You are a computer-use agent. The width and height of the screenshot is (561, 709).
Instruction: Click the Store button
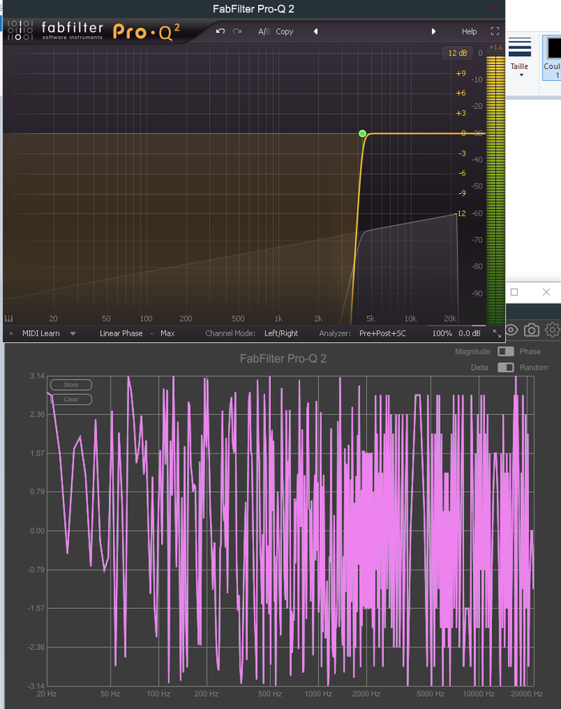click(71, 385)
